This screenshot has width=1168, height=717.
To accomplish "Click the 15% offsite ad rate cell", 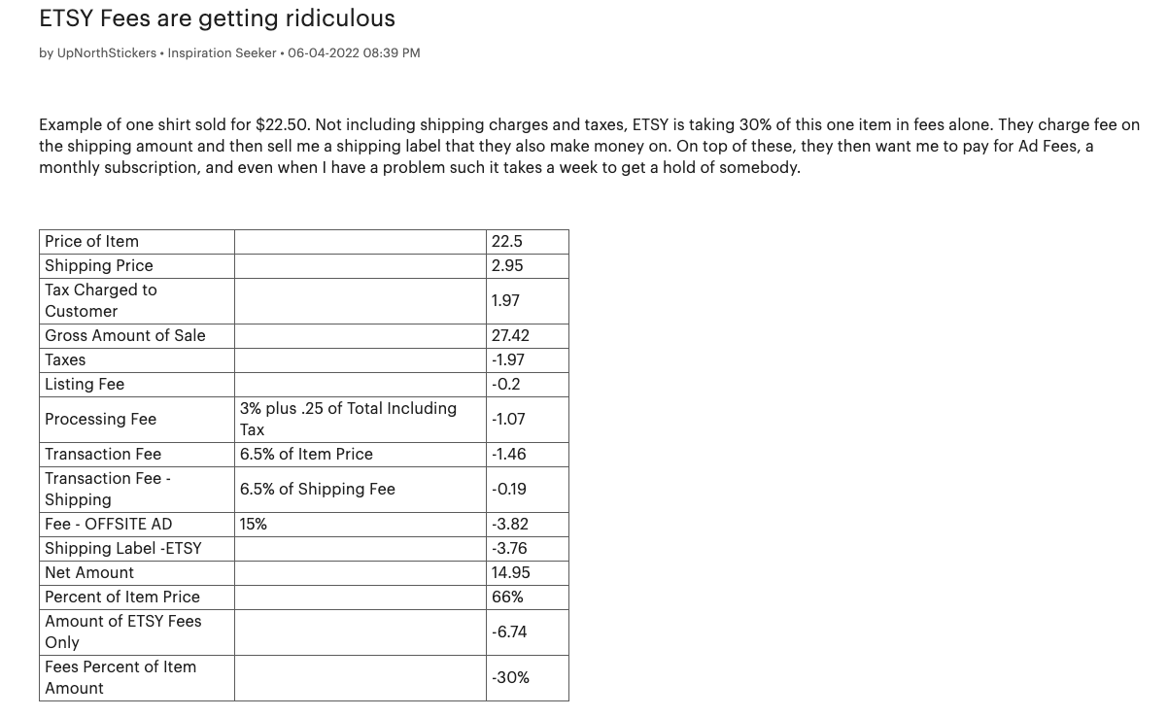I will (x=254, y=525).
